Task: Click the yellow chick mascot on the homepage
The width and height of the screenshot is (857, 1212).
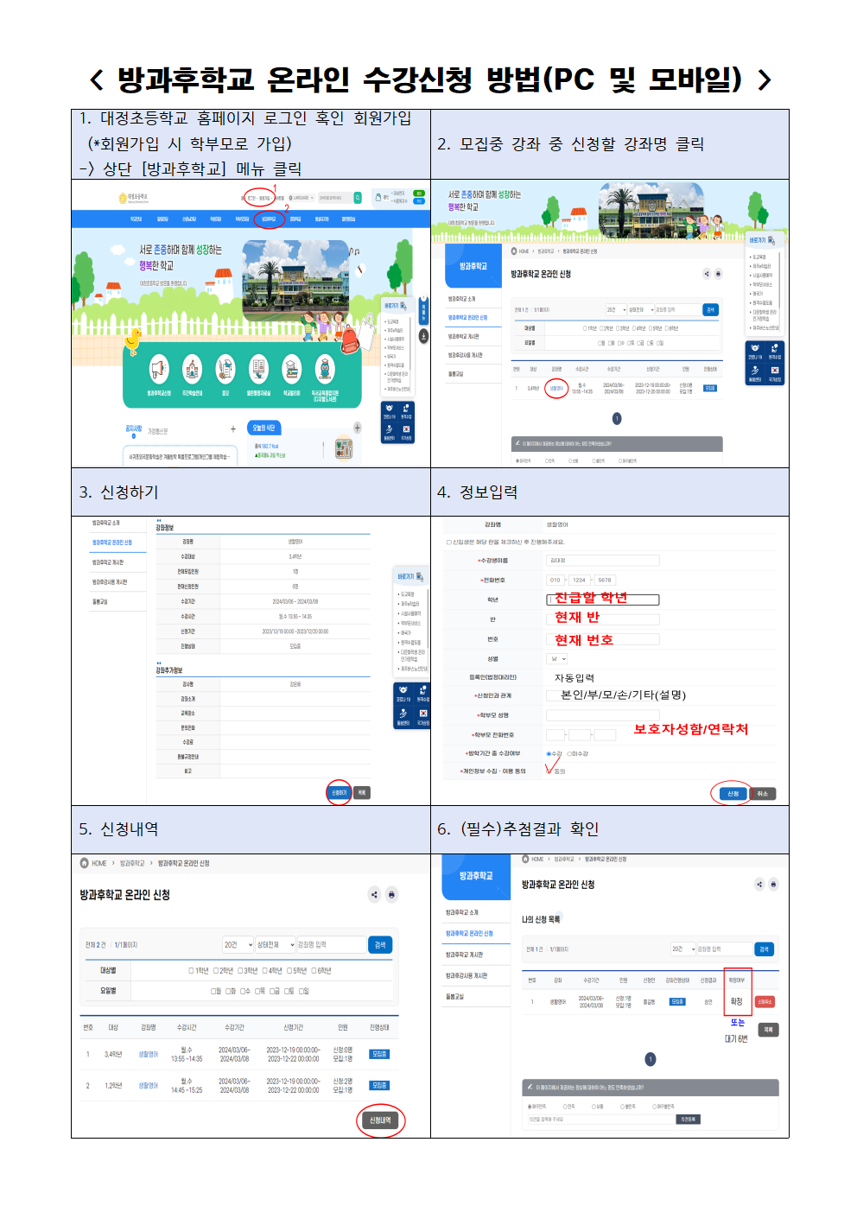Action: pos(133,342)
